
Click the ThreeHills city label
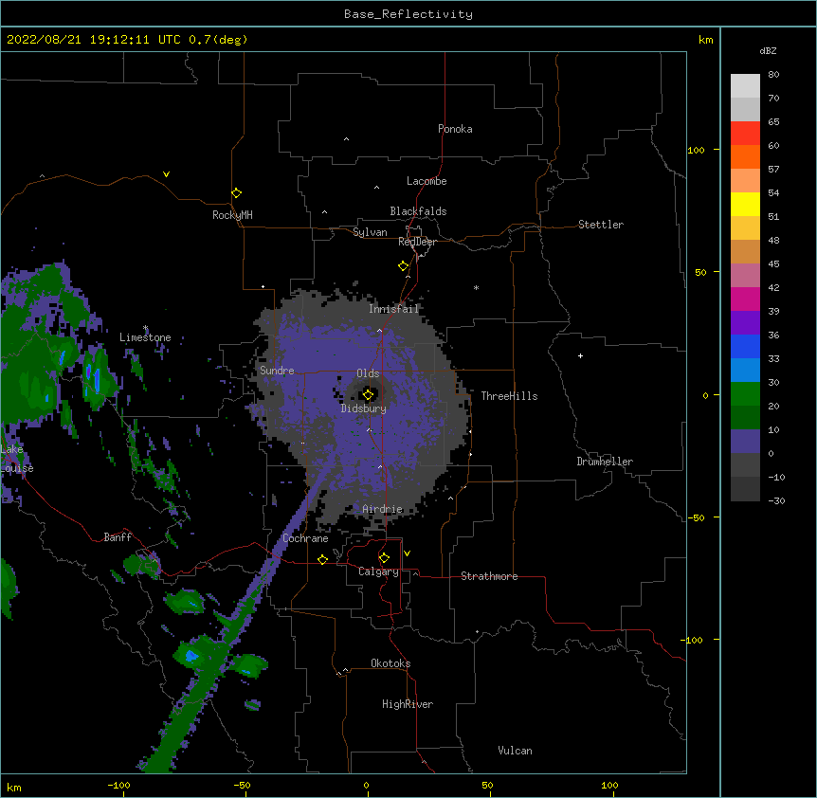[509, 396]
